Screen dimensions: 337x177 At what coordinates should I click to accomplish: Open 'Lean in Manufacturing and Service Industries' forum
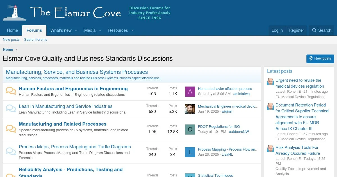(66, 106)
